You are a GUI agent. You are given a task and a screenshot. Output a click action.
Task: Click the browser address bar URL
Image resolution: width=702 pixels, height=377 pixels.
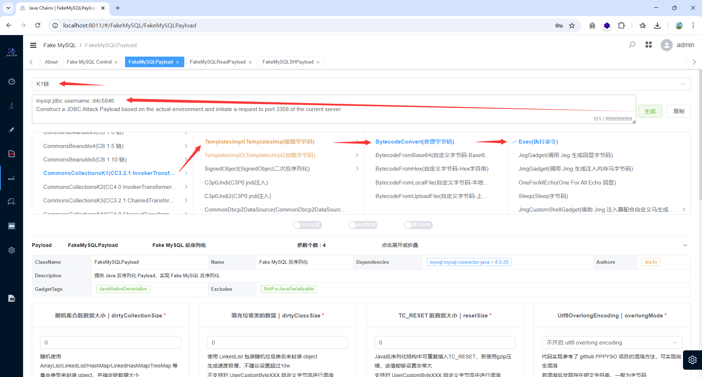129,26
